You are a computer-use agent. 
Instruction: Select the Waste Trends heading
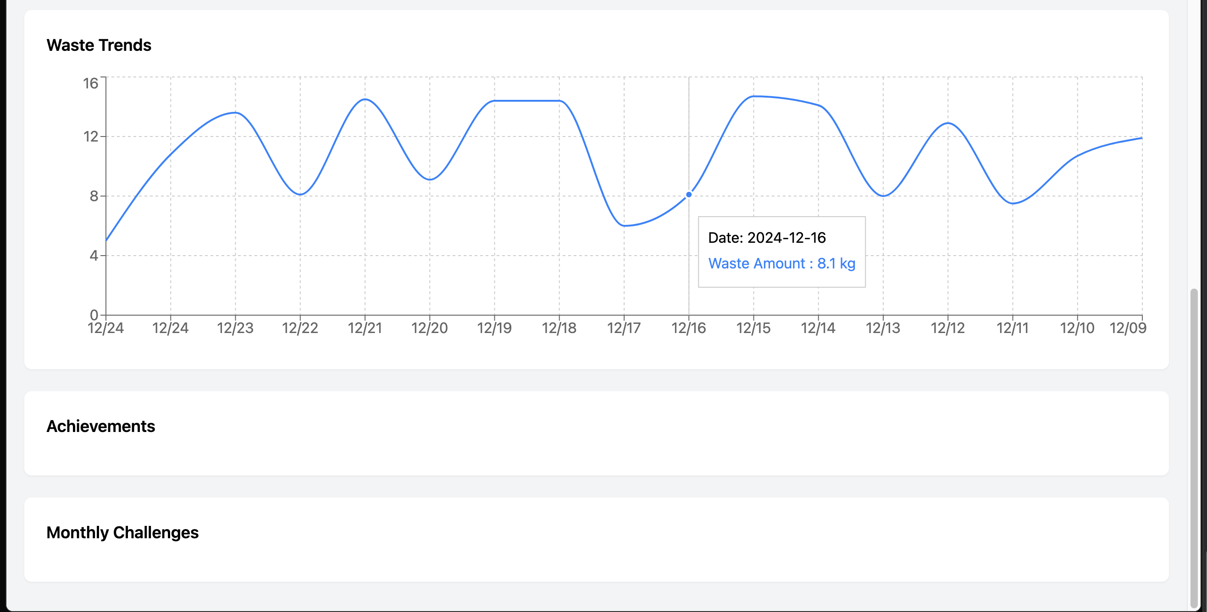pos(99,45)
